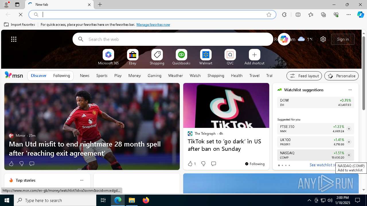Image resolution: width=367 pixels, height=206 pixels.
Task: Open the QVC shortcut tile
Action: [x=230, y=57]
